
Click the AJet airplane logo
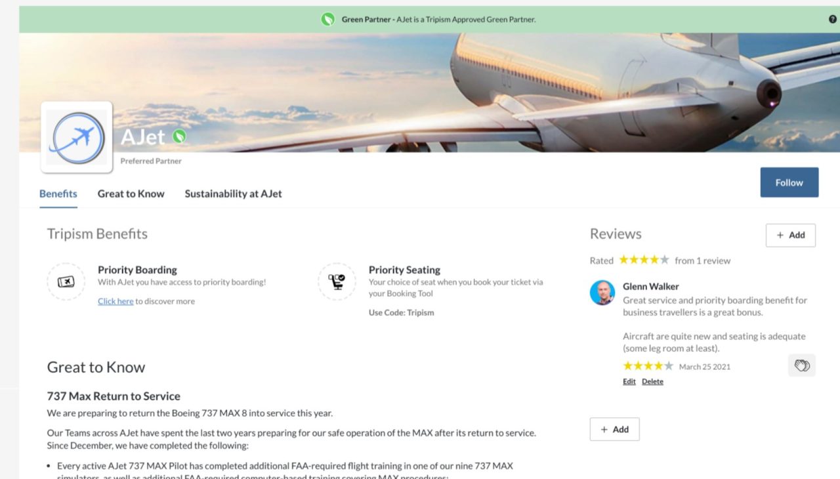click(x=77, y=136)
